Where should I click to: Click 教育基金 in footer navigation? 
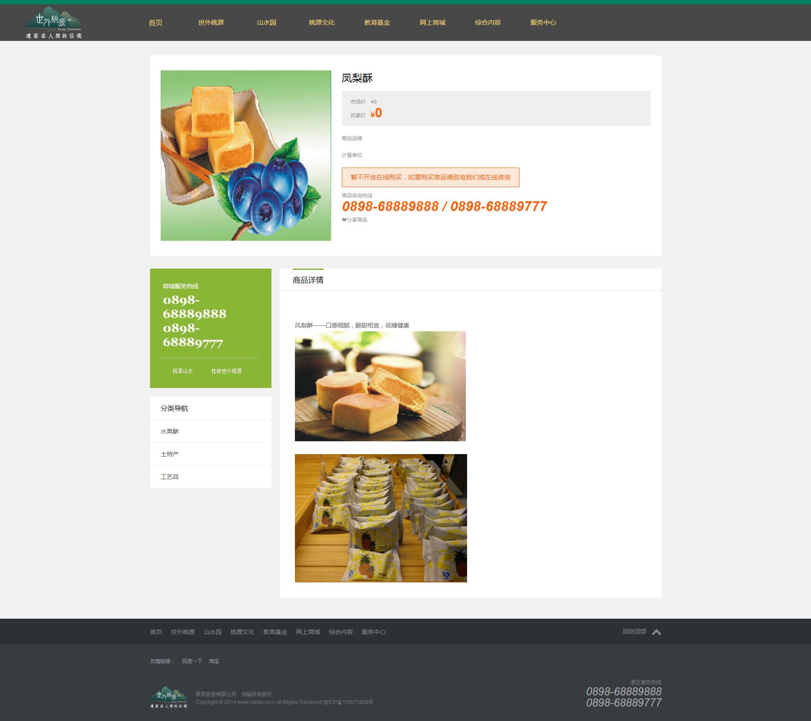275,632
